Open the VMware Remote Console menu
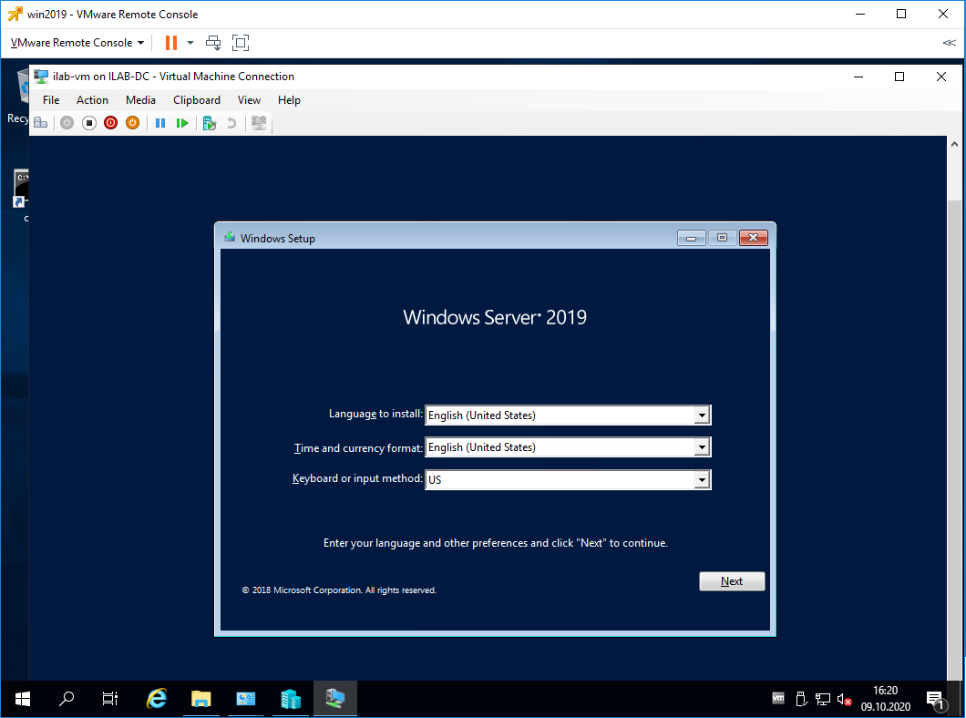This screenshot has width=966, height=718. (x=77, y=43)
